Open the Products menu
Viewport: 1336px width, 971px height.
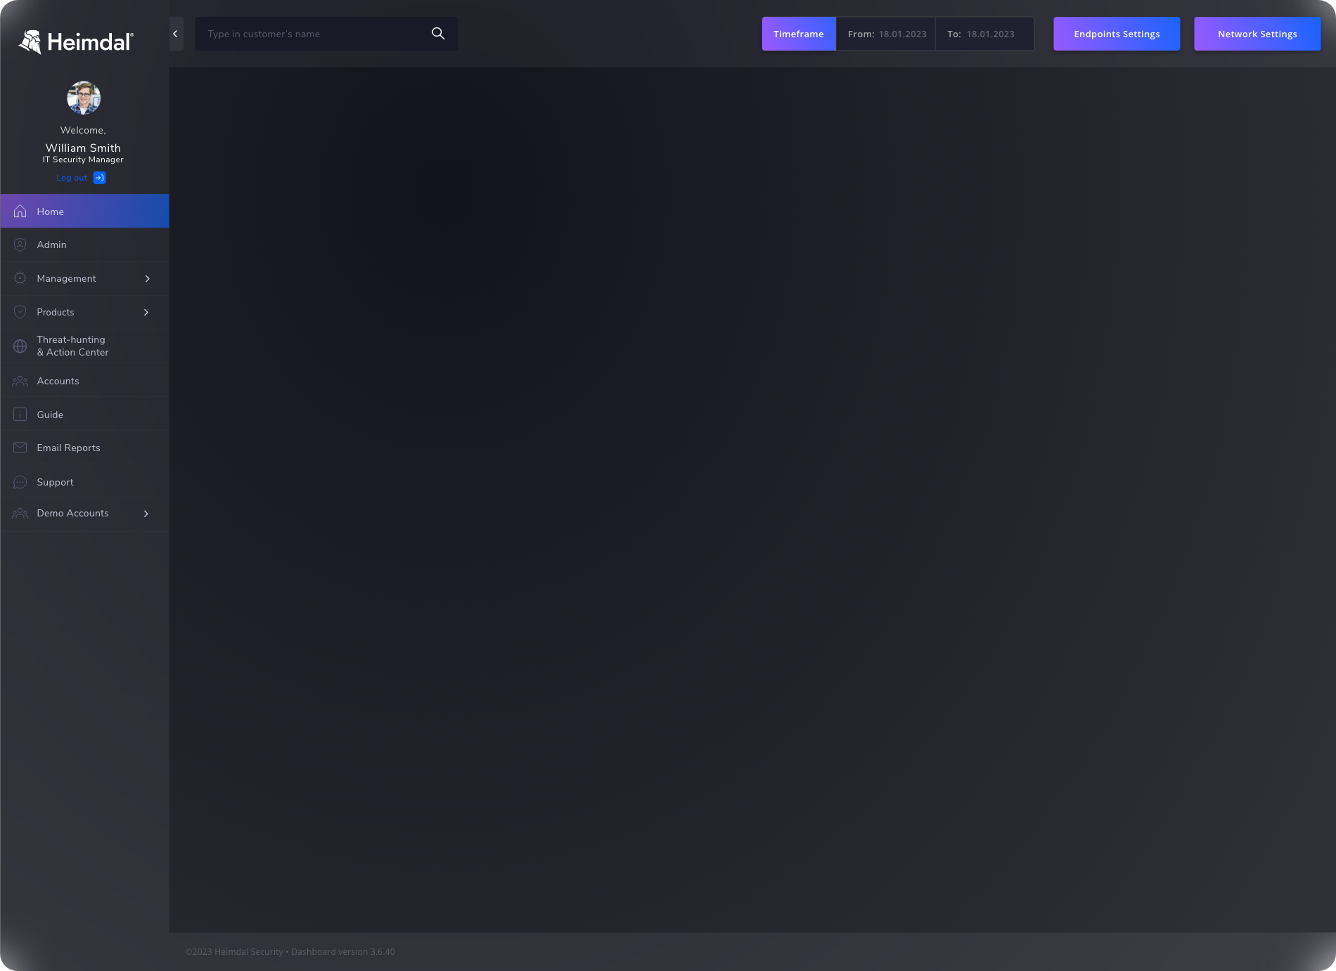click(x=84, y=312)
